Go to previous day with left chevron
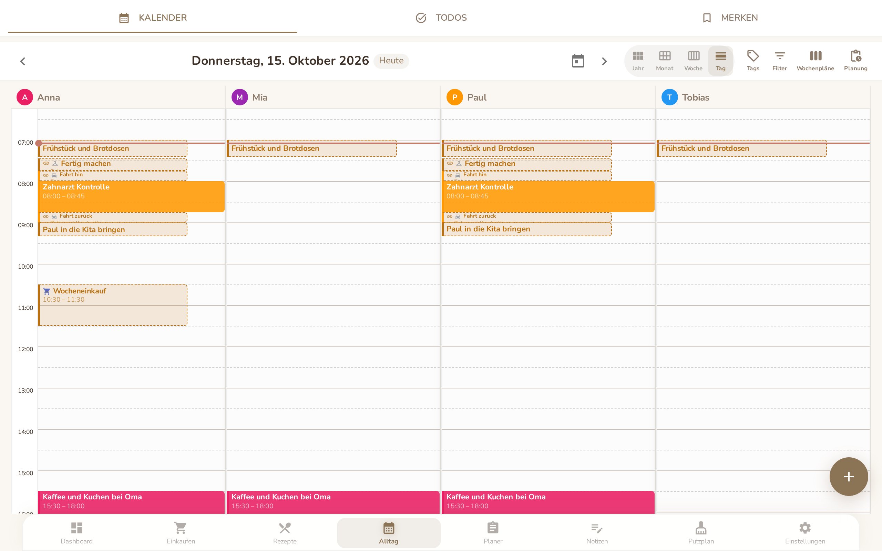This screenshot has height=551, width=882. click(23, 61)
